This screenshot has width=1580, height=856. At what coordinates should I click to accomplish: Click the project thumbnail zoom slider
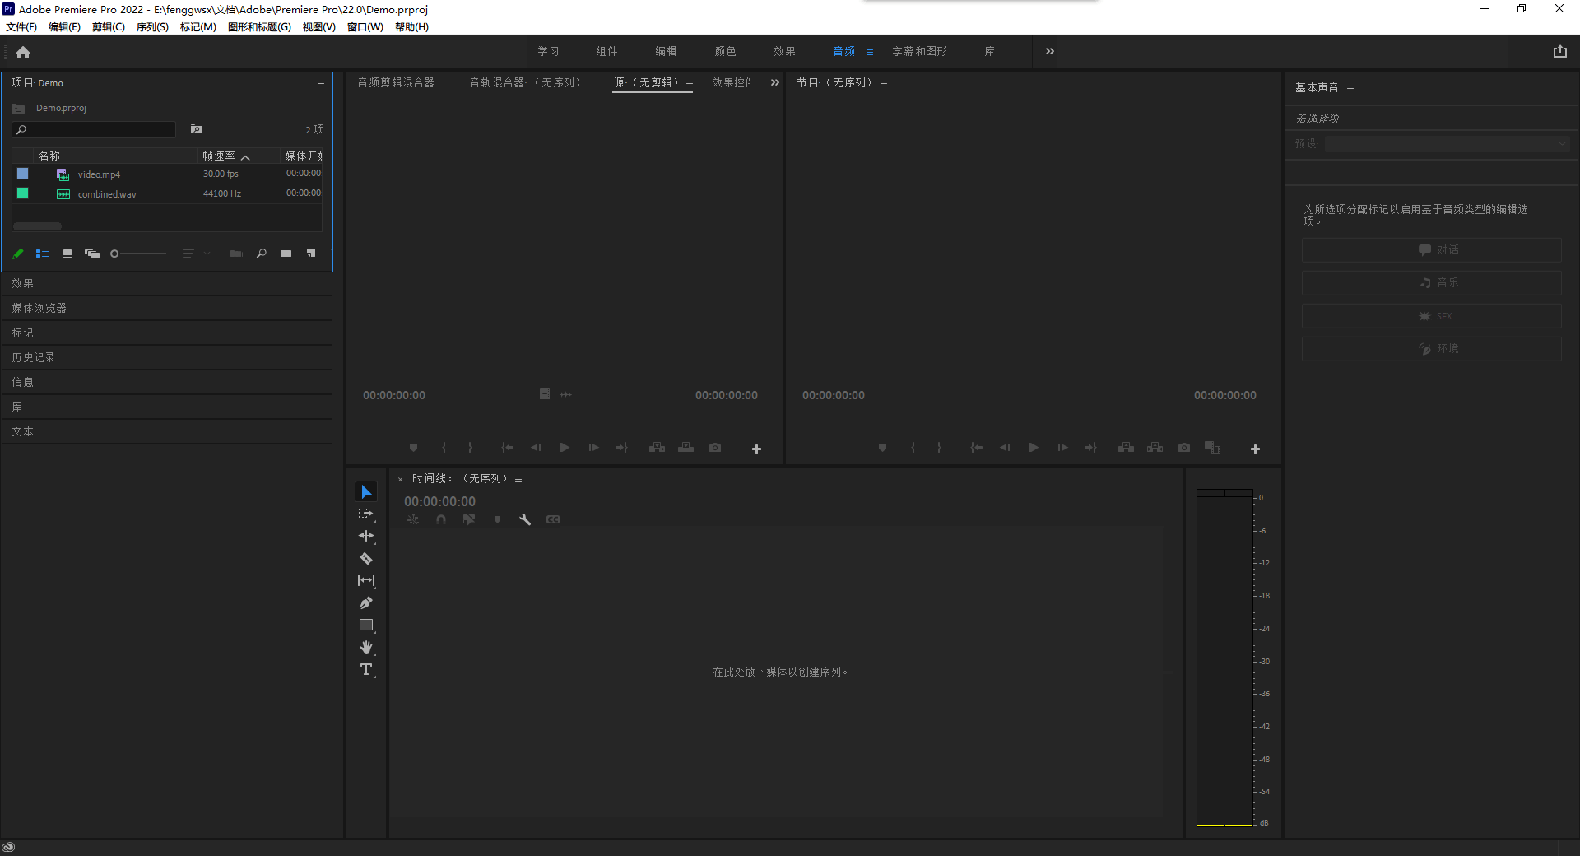[x=140, y=254]
